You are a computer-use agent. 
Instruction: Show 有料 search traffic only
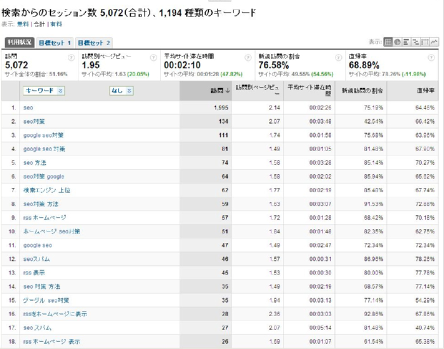click(56, 24)
